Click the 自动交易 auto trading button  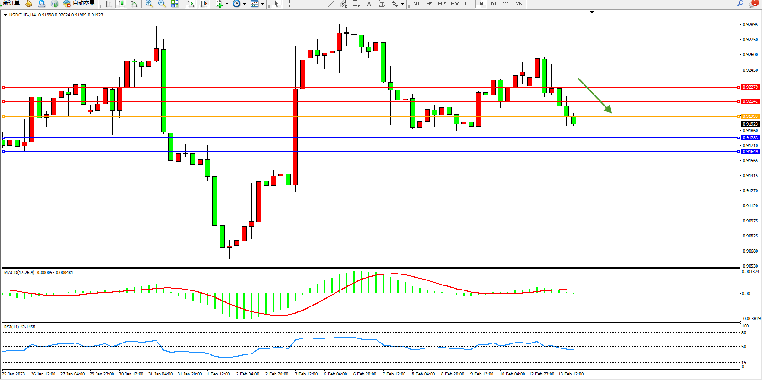79,4
